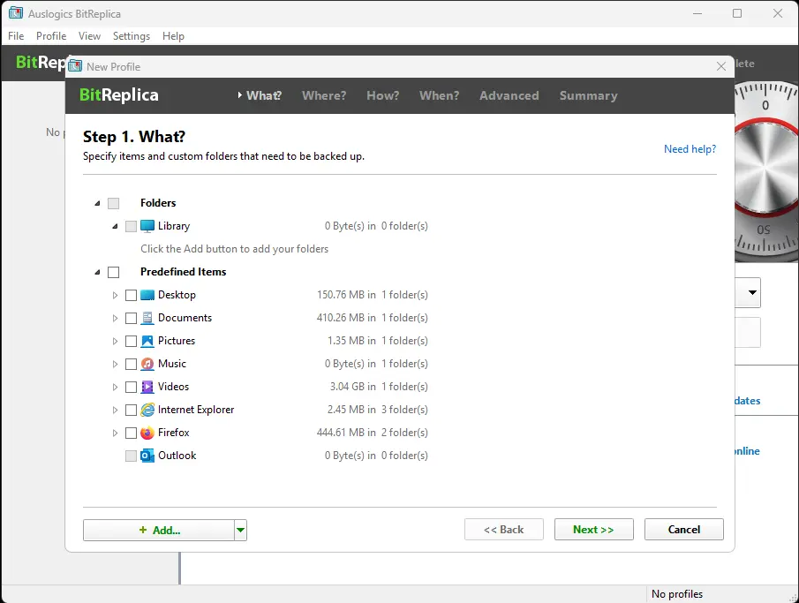Screen dimensions: 799x603
Task: Toggle the Outlook checkbox
Action: click(x=131, y=456)
